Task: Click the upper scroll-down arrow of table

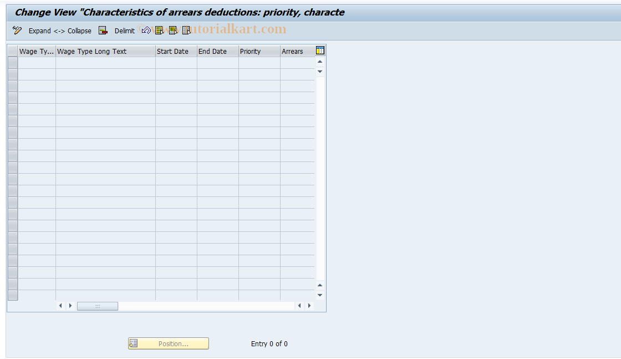Action: [x=320, y=72]
